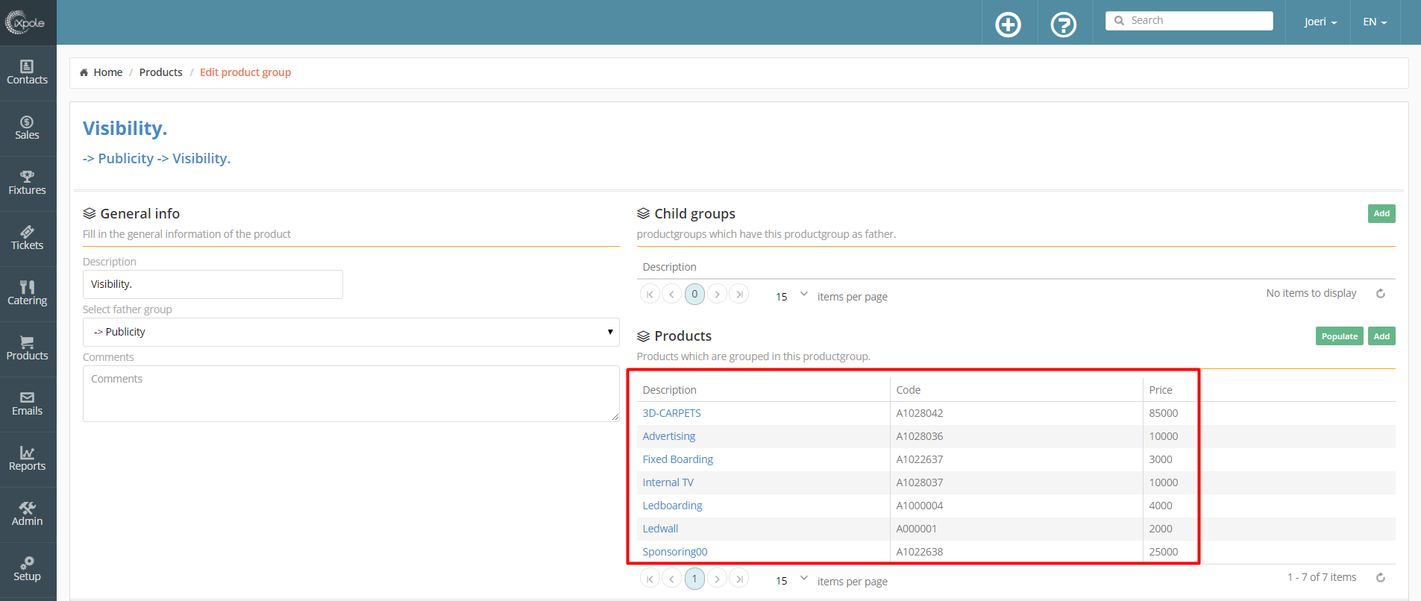Sort Products by Code column header
Screen dimensions: 1421x601
tap(909, 390)
